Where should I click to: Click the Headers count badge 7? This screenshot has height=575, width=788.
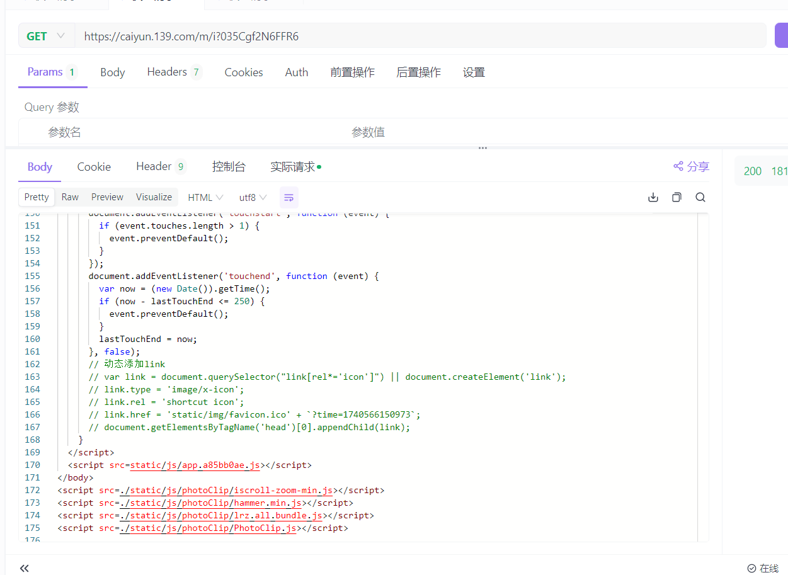pos(197,72)
